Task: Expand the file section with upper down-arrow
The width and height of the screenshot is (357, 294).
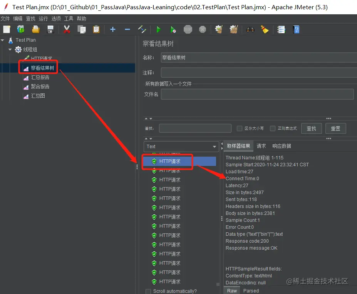Action: click(151, 119)
